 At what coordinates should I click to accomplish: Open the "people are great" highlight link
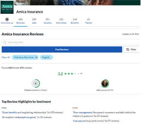27,117
